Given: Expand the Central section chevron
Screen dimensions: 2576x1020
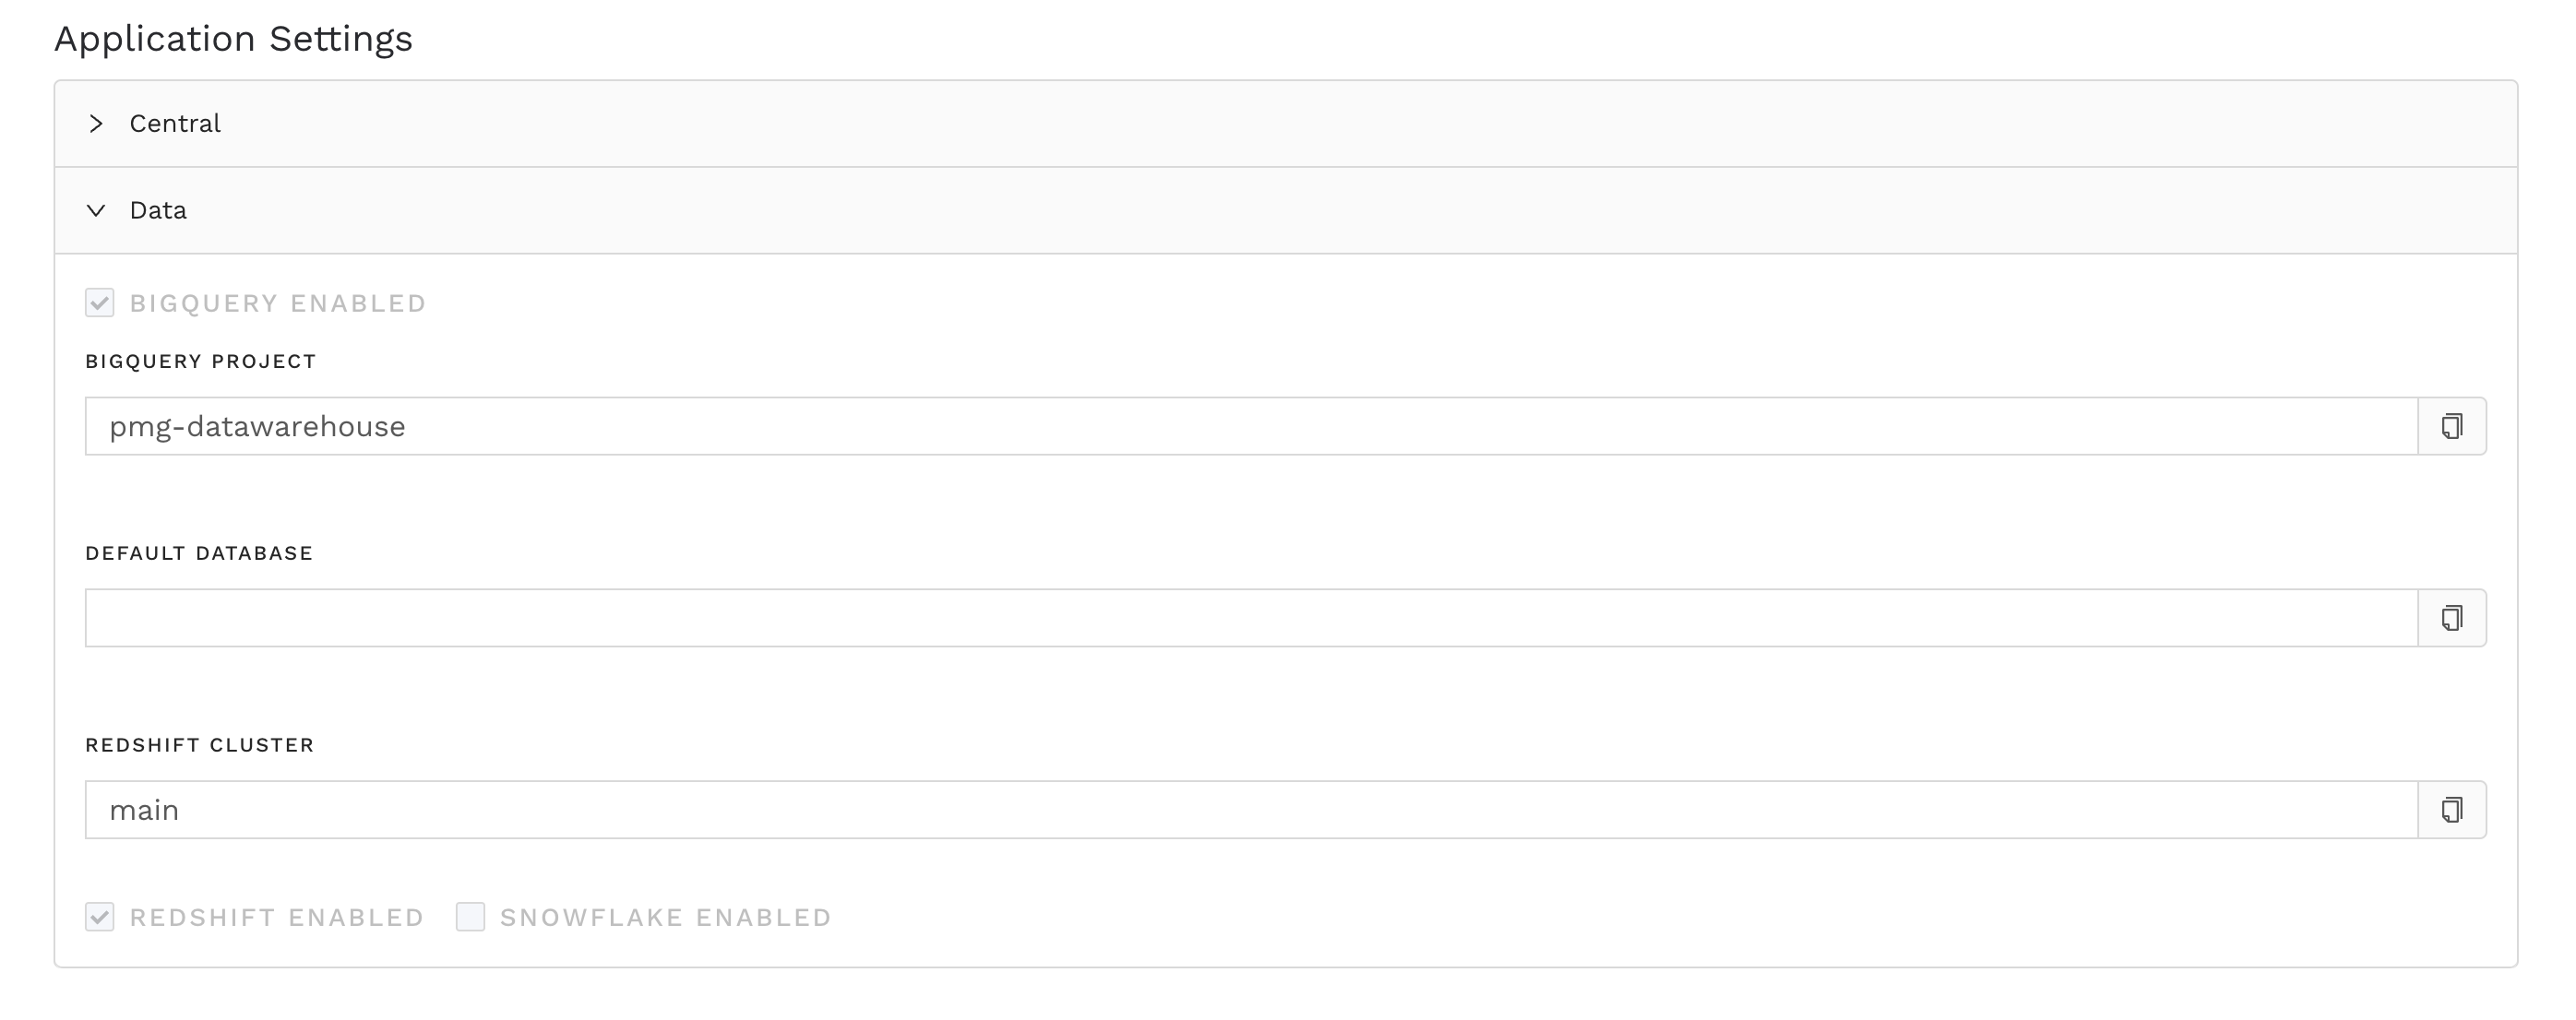Looking at the screenshot, I should pyautogui.click(x=96, y=124).
